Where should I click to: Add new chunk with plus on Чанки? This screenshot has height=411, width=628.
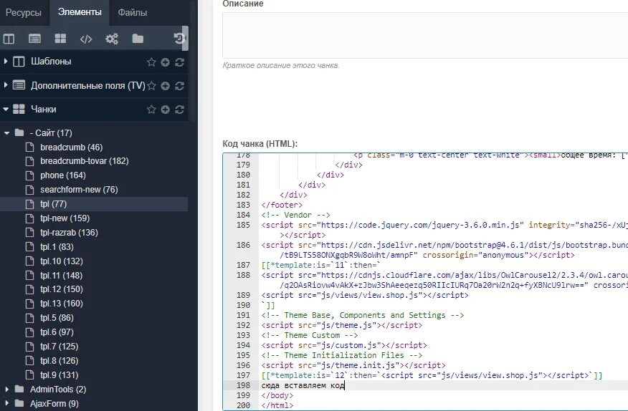pos(165,110)
